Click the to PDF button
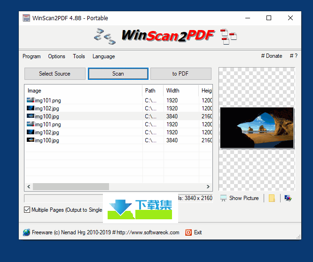The image size is (313, 262). (181, 74)
